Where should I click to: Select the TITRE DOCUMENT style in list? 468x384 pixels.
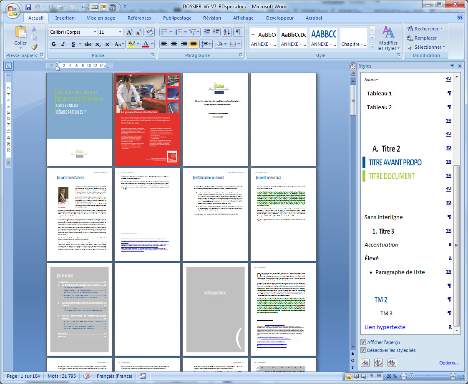click(391, 176)
